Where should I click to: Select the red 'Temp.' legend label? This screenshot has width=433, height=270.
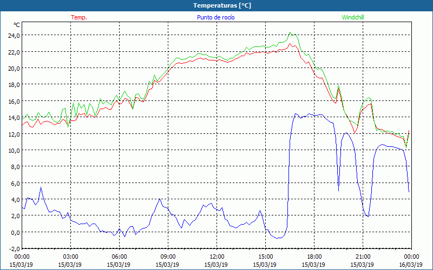coord(79,17)
